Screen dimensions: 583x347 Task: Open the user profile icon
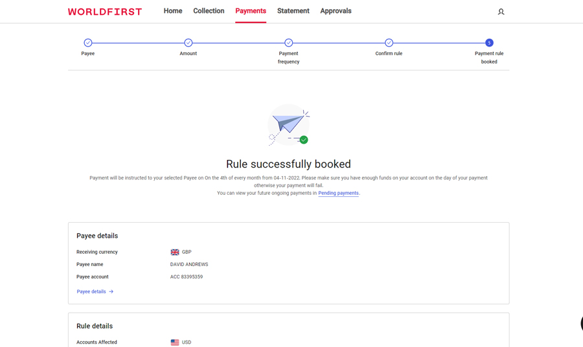501,12
